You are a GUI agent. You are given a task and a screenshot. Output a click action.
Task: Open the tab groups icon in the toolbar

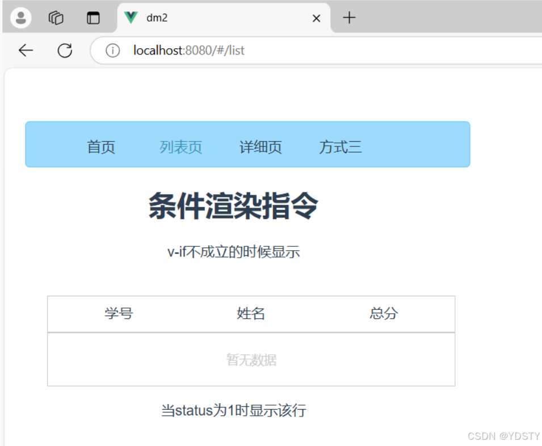tap(56, 17)
